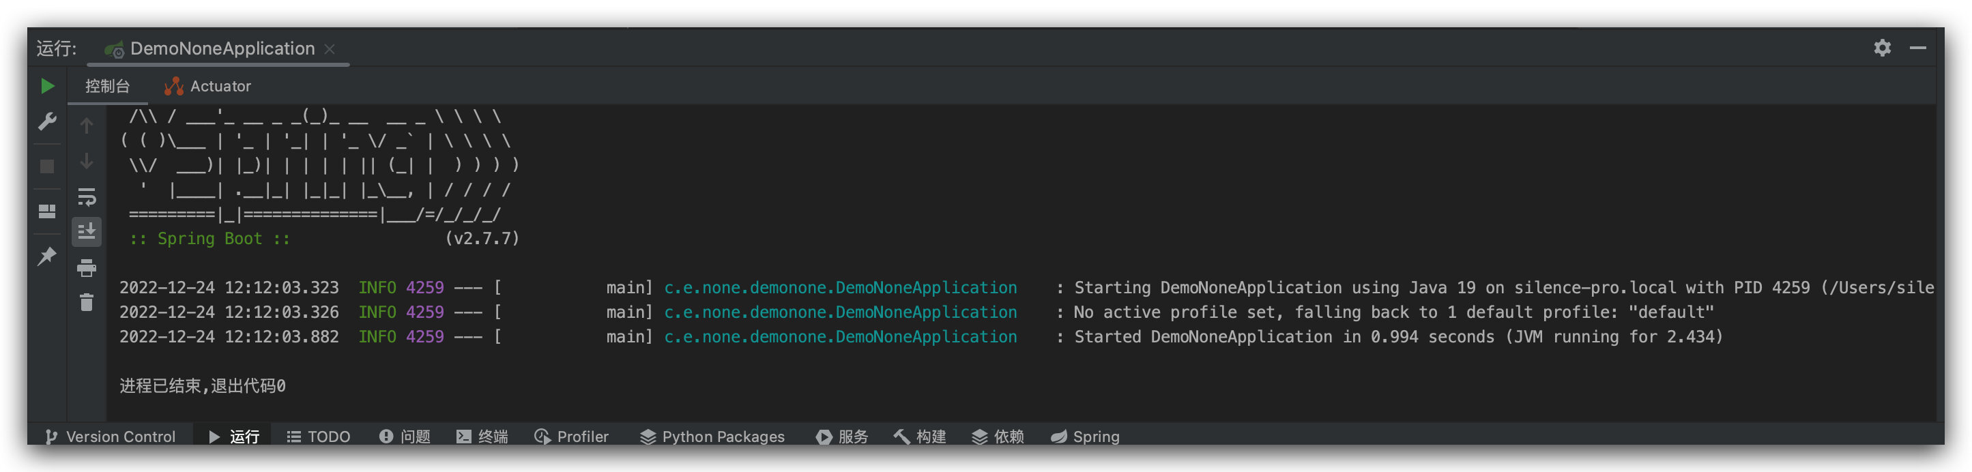
Task: Click DemoNoneApplication logger link at 12:12:03.323
Action: click(x=841, y=289)
